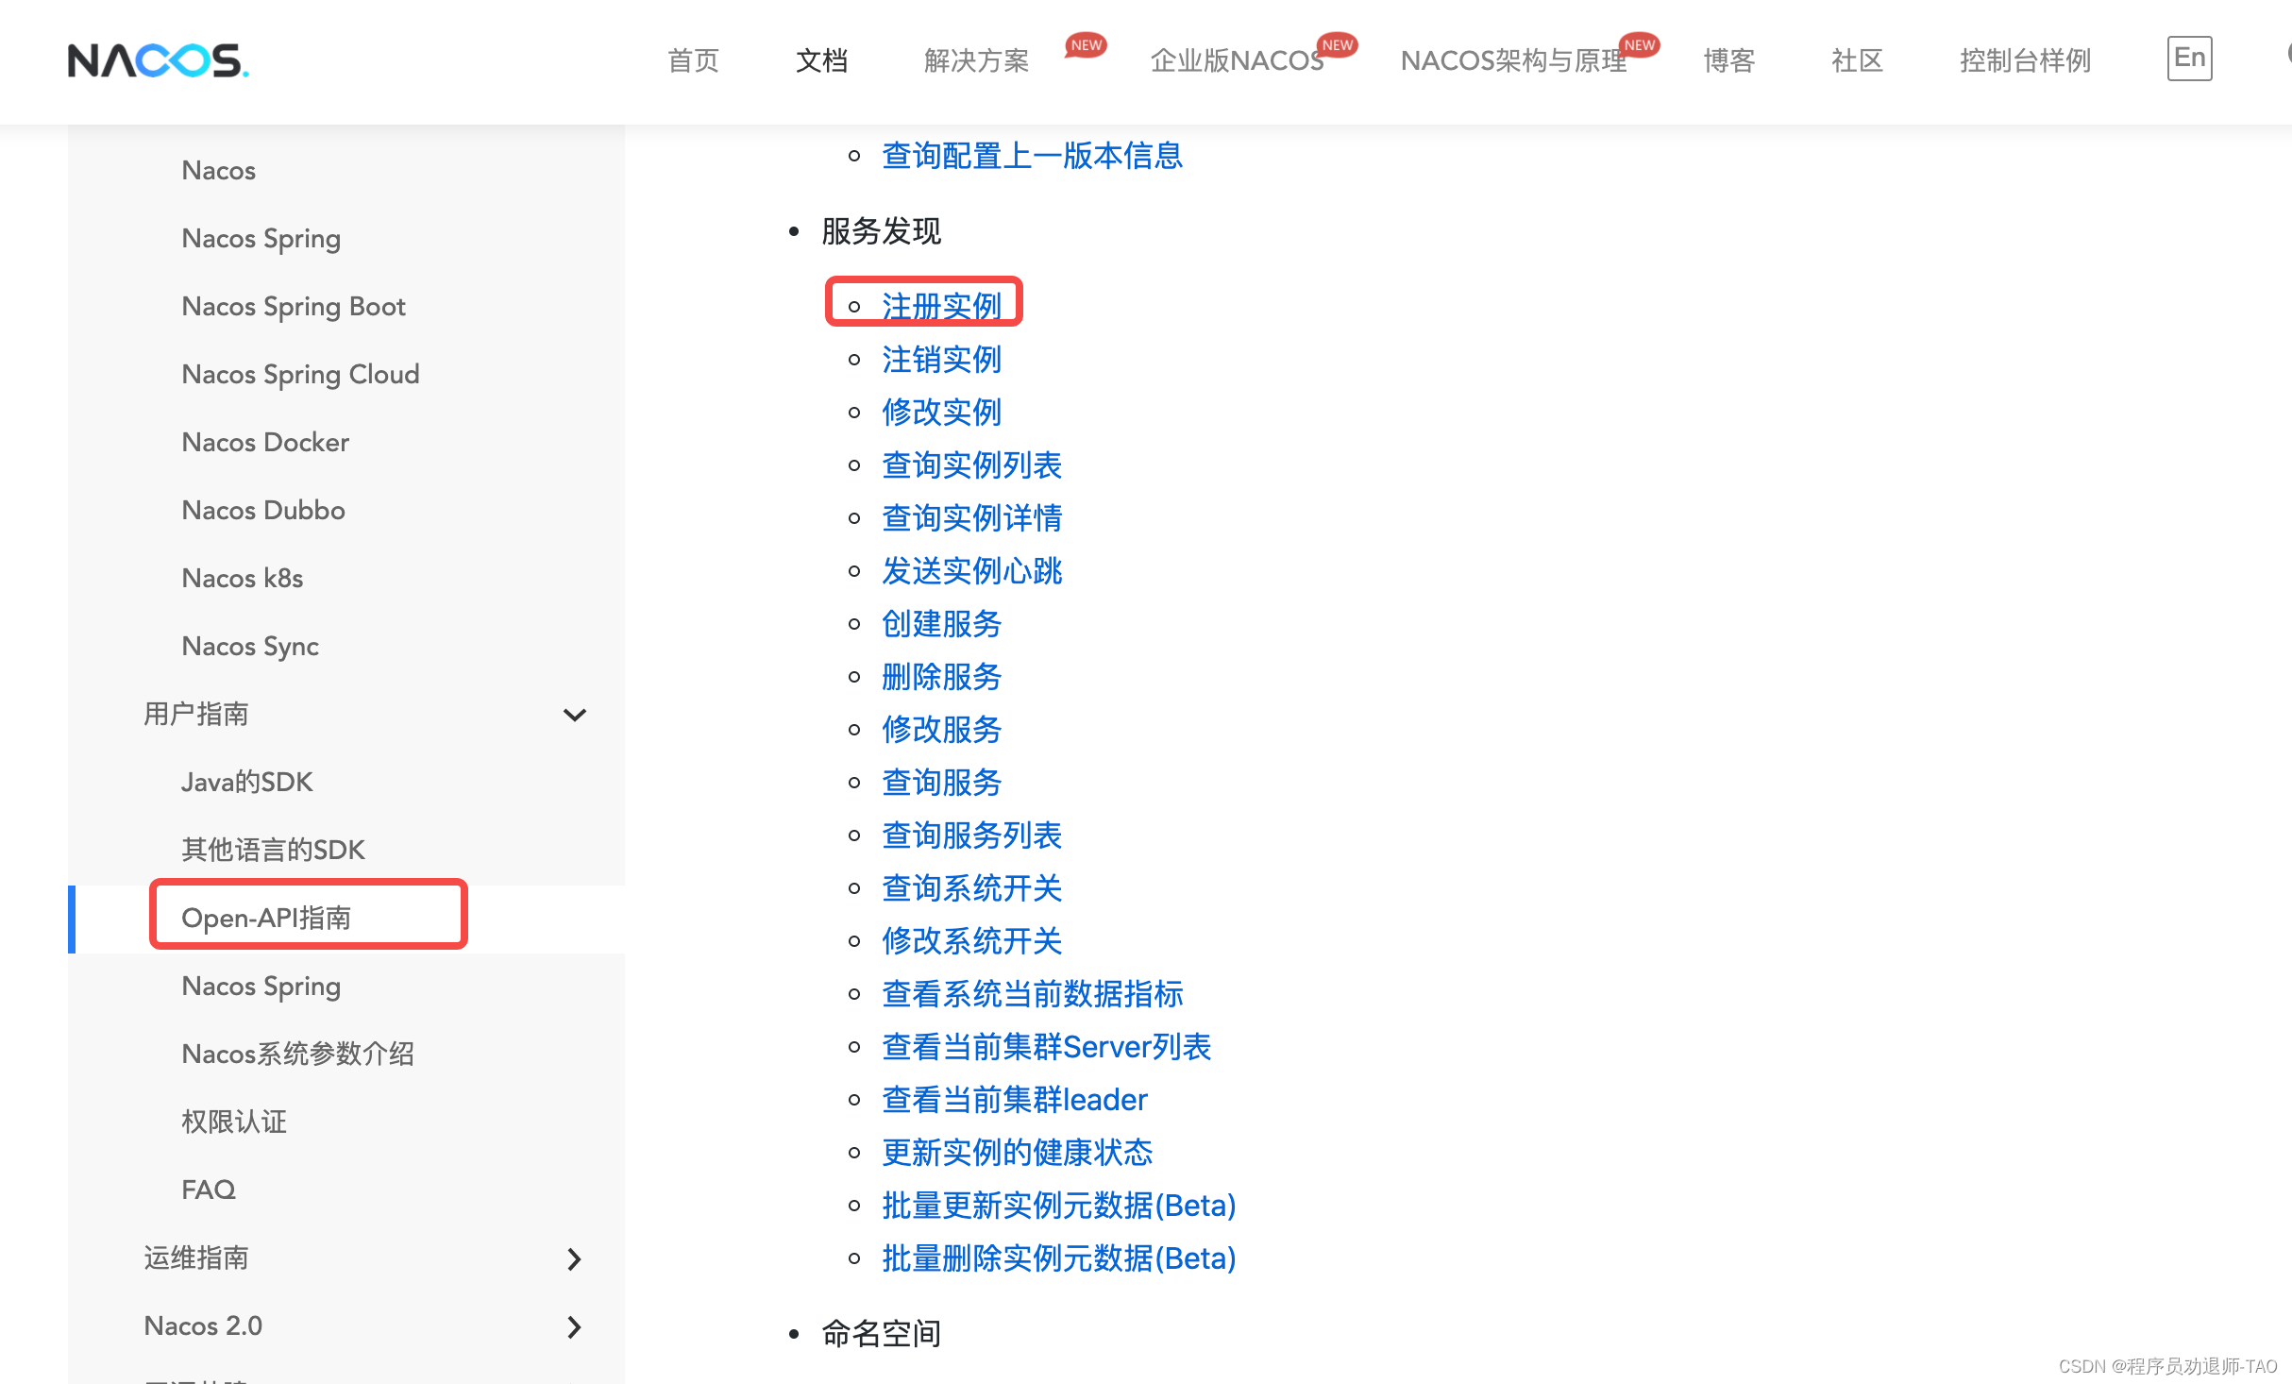Viewport: 2292px width, 1384px height.
Task: Open 控制台样例 from top navigation
Action: [x=2025, y=60]
